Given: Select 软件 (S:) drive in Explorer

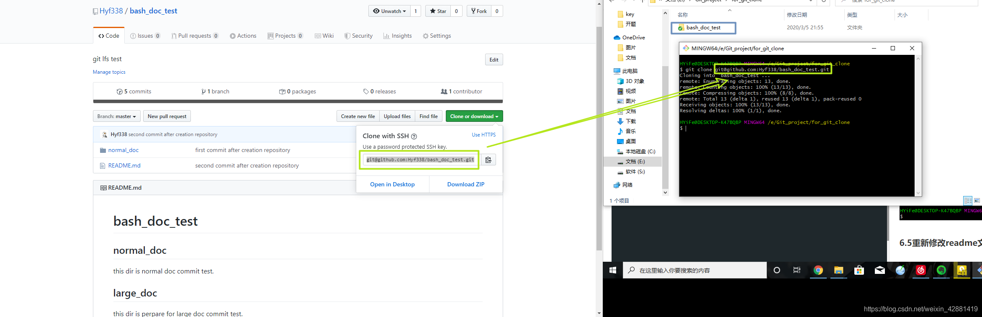Looking at the screenshot, I should (x=631, y=172).
